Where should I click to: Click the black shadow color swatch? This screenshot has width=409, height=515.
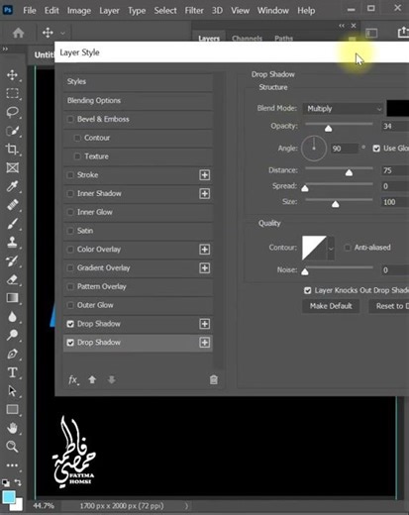(x=398, y=108)
